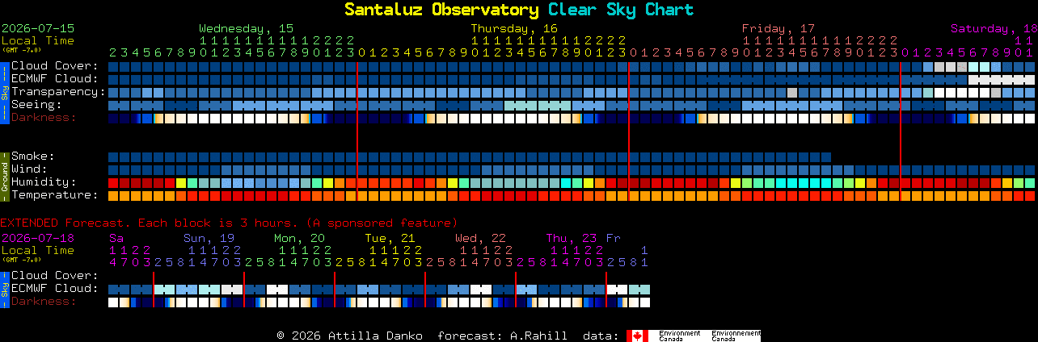This screenshot has width=1038, height=342.
Task: Click the EXTENDED Forecast sponsored feature text
Action: coord(229,223)
